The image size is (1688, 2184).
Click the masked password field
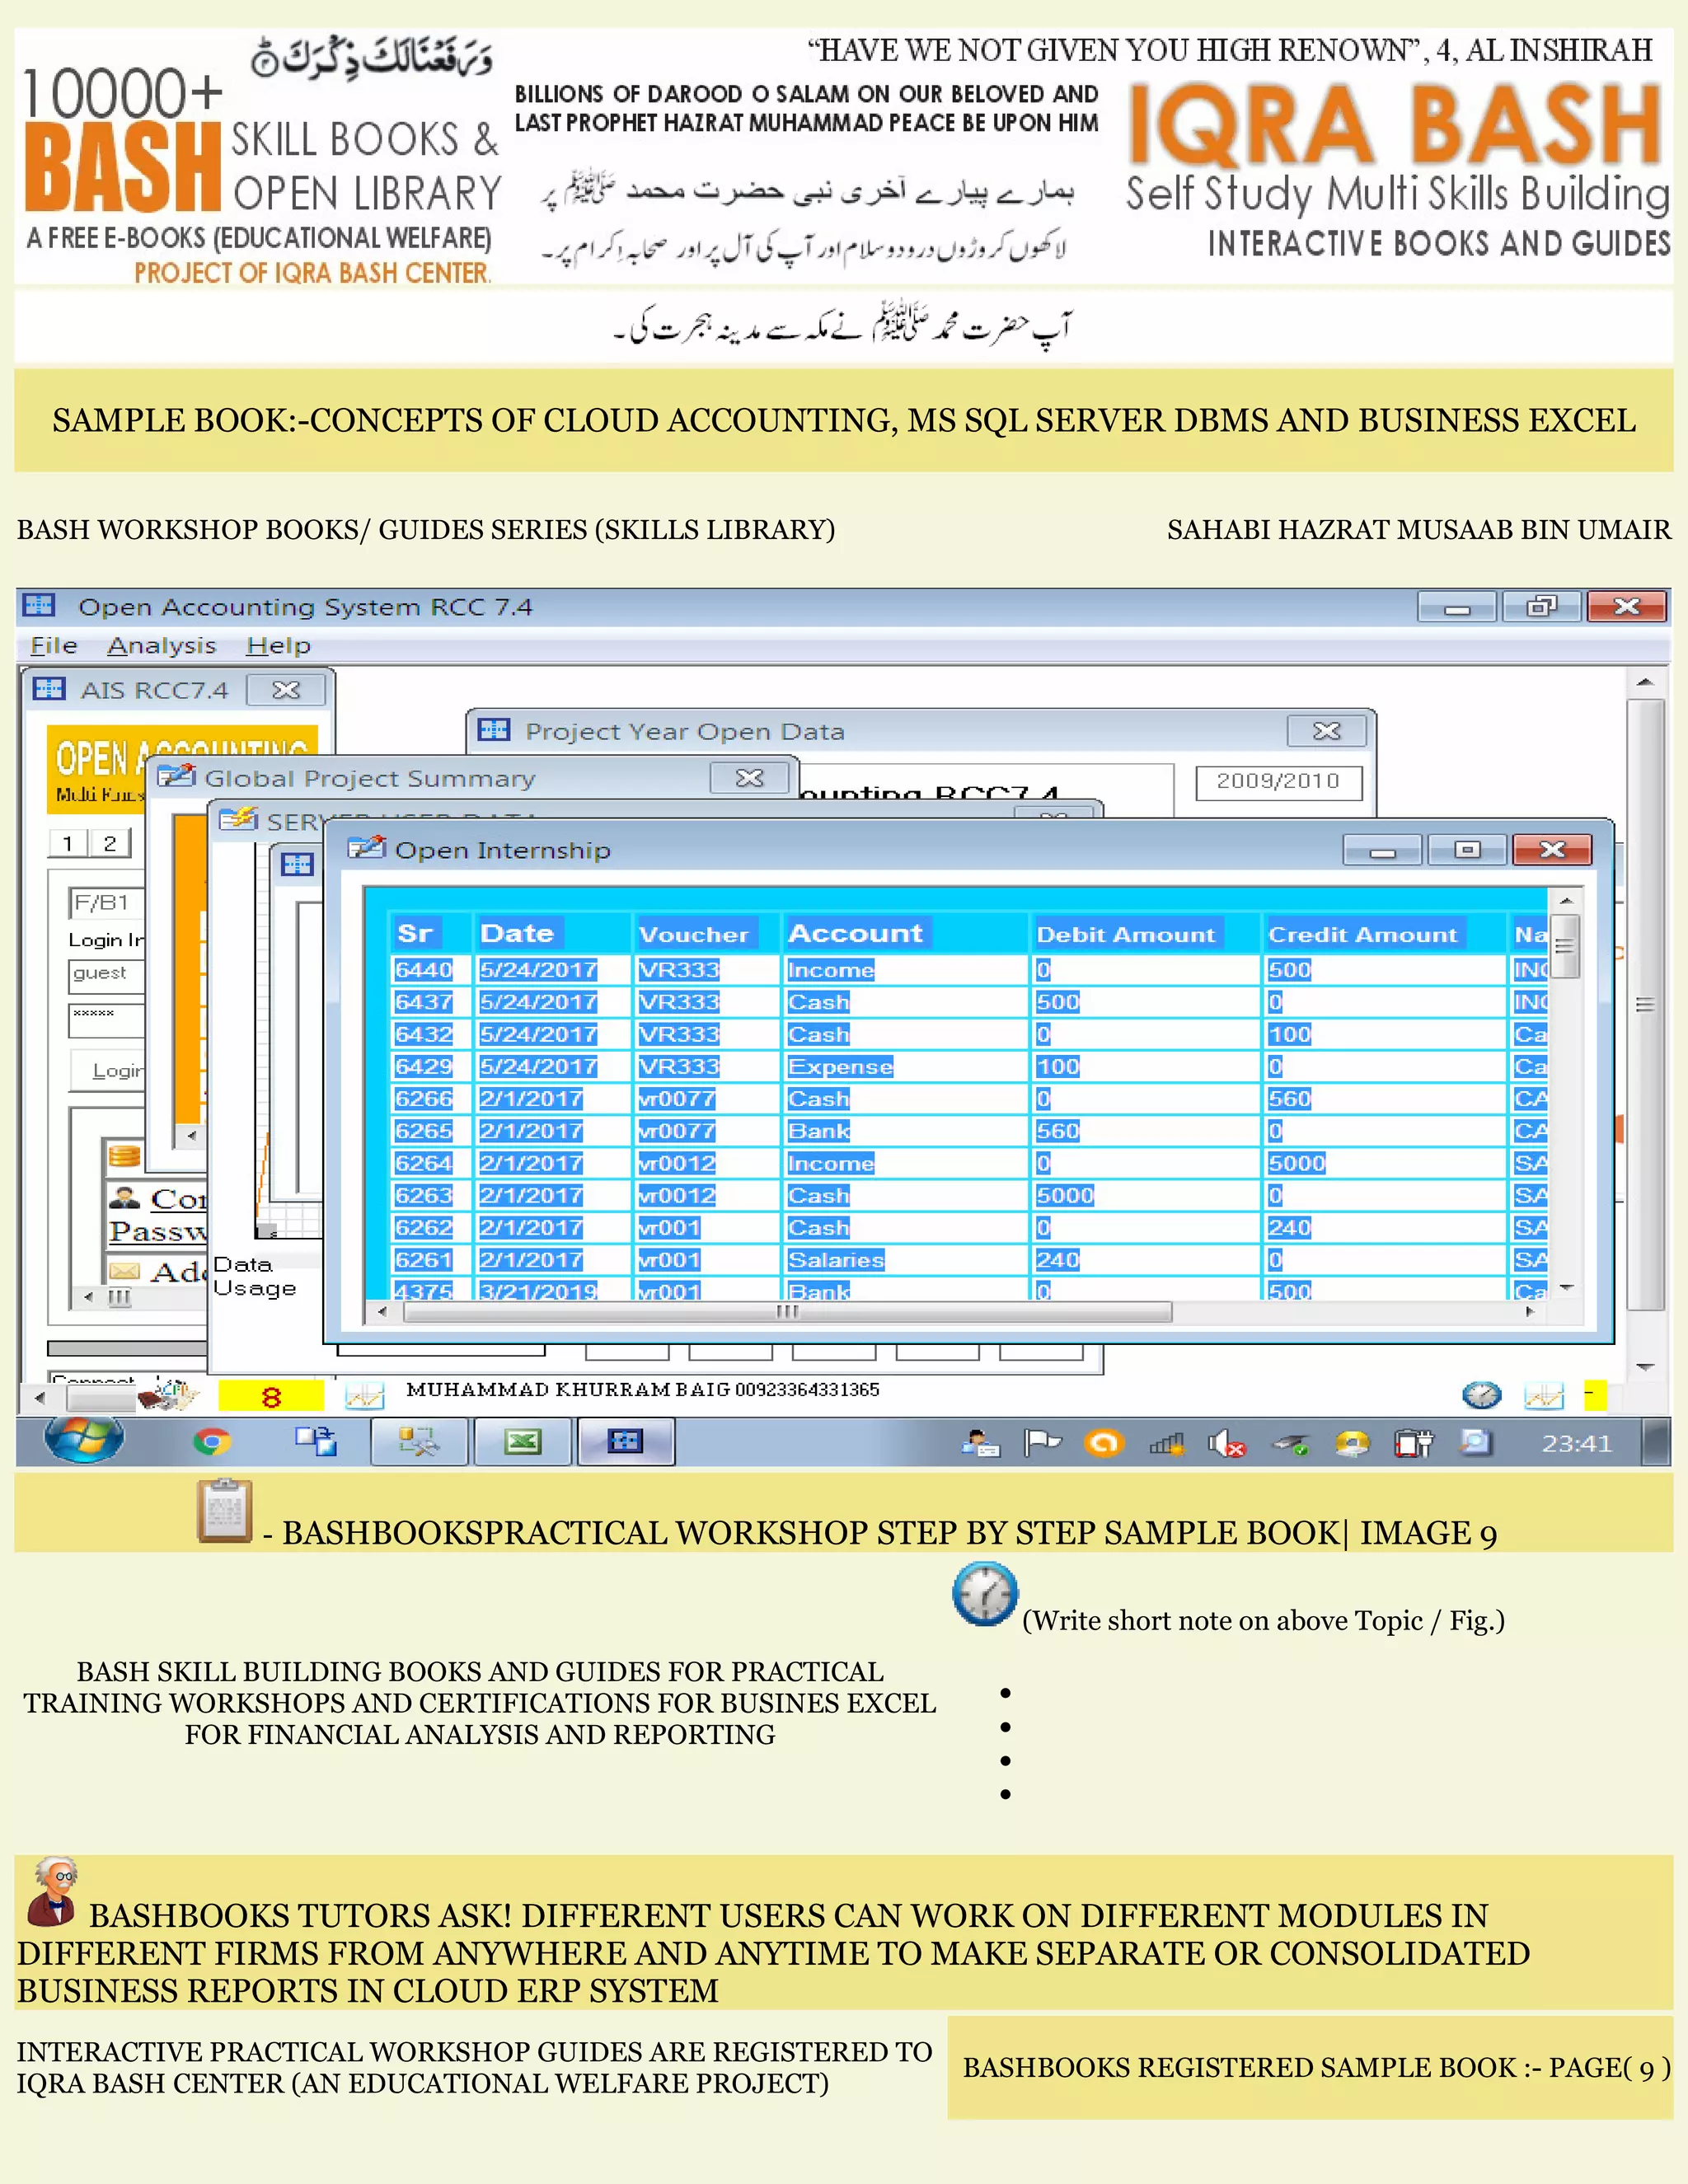(107, 1020)
